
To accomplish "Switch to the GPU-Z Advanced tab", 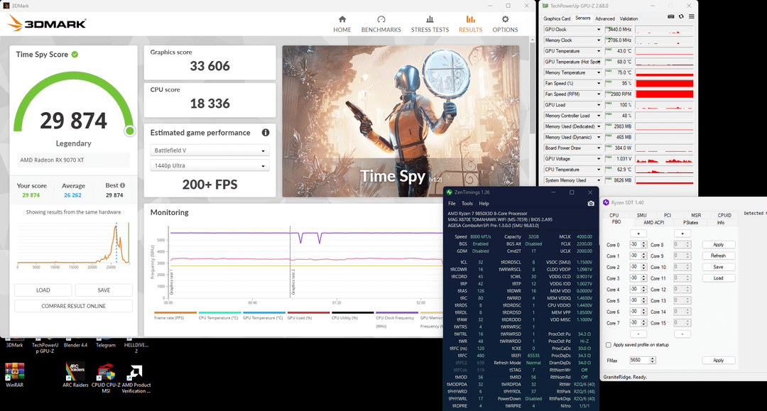I will point(604,18).
